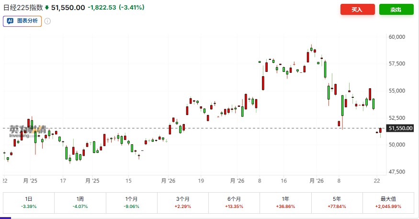
Task: Show the 1个月 performance range
Action: 131,202
